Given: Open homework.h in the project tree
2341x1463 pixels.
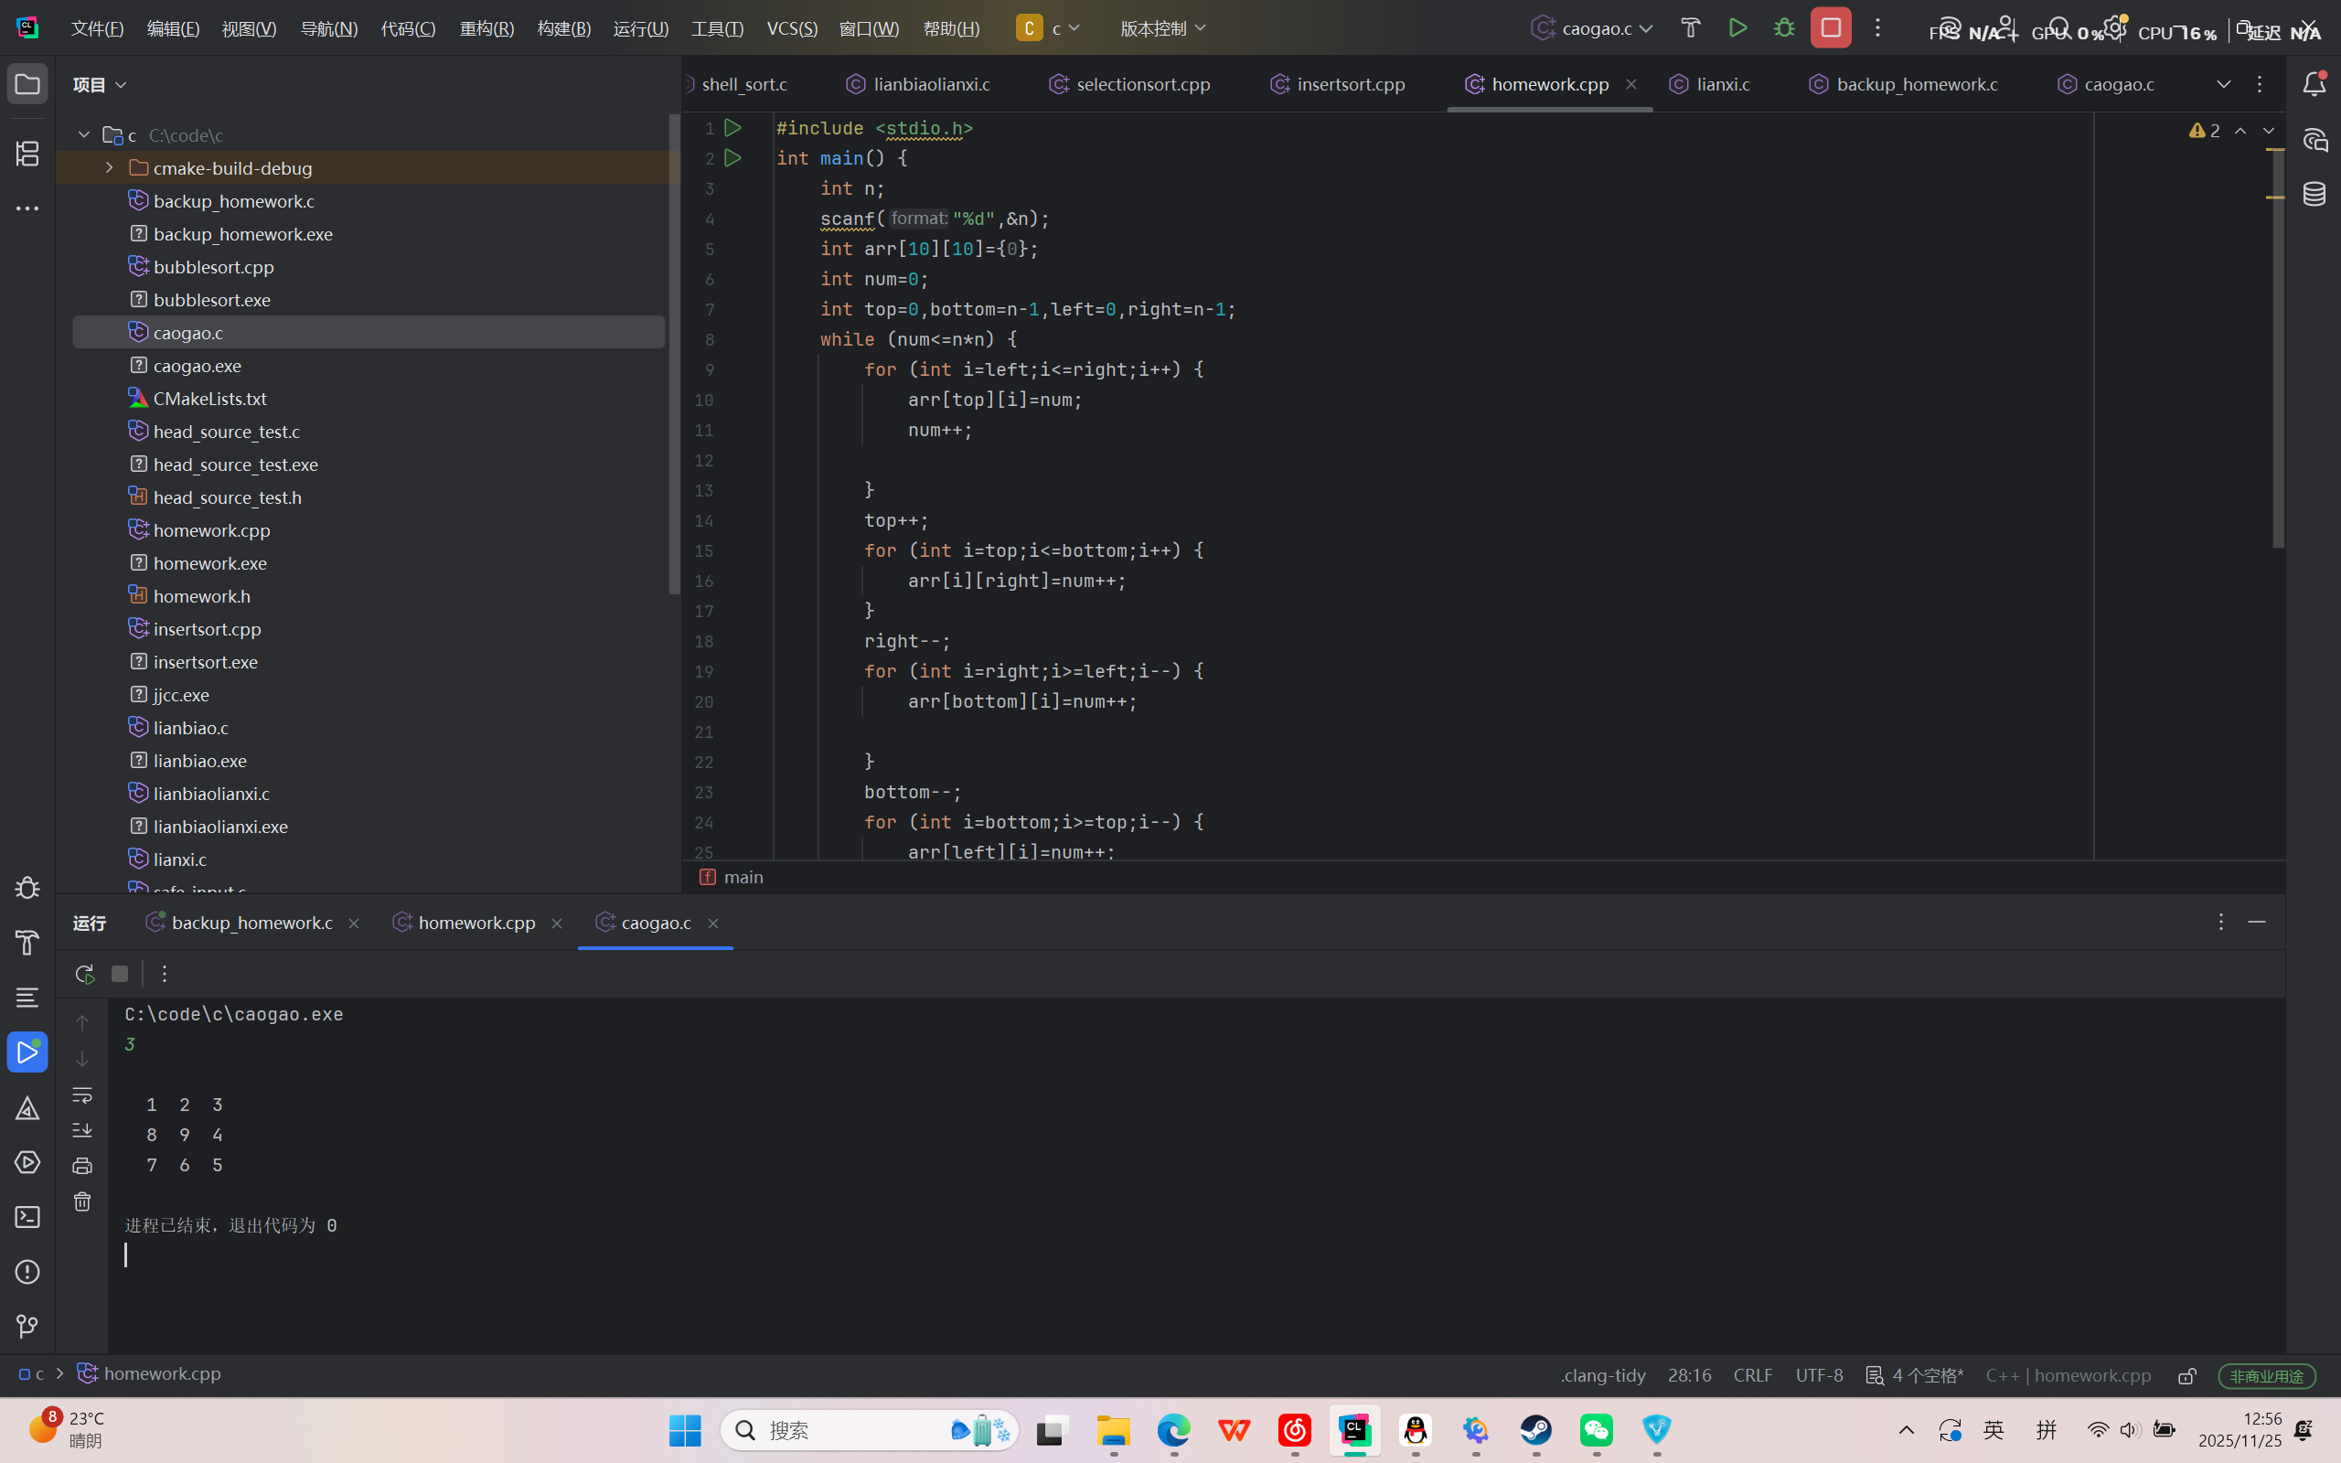Looking at the screenshot, I should [x=201, y=596].
